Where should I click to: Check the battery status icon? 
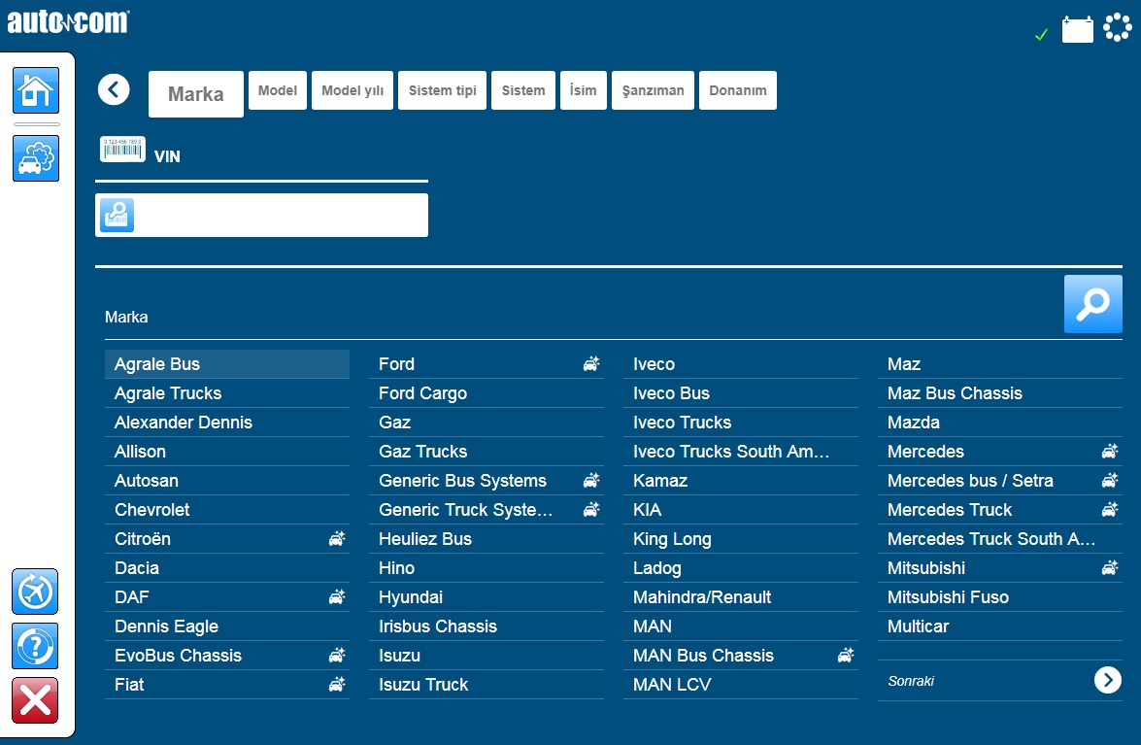1077,30
